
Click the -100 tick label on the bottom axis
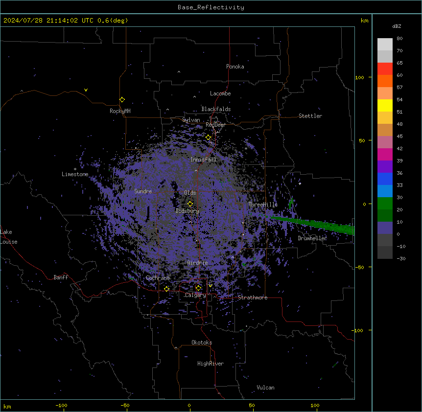click(61, 405)
